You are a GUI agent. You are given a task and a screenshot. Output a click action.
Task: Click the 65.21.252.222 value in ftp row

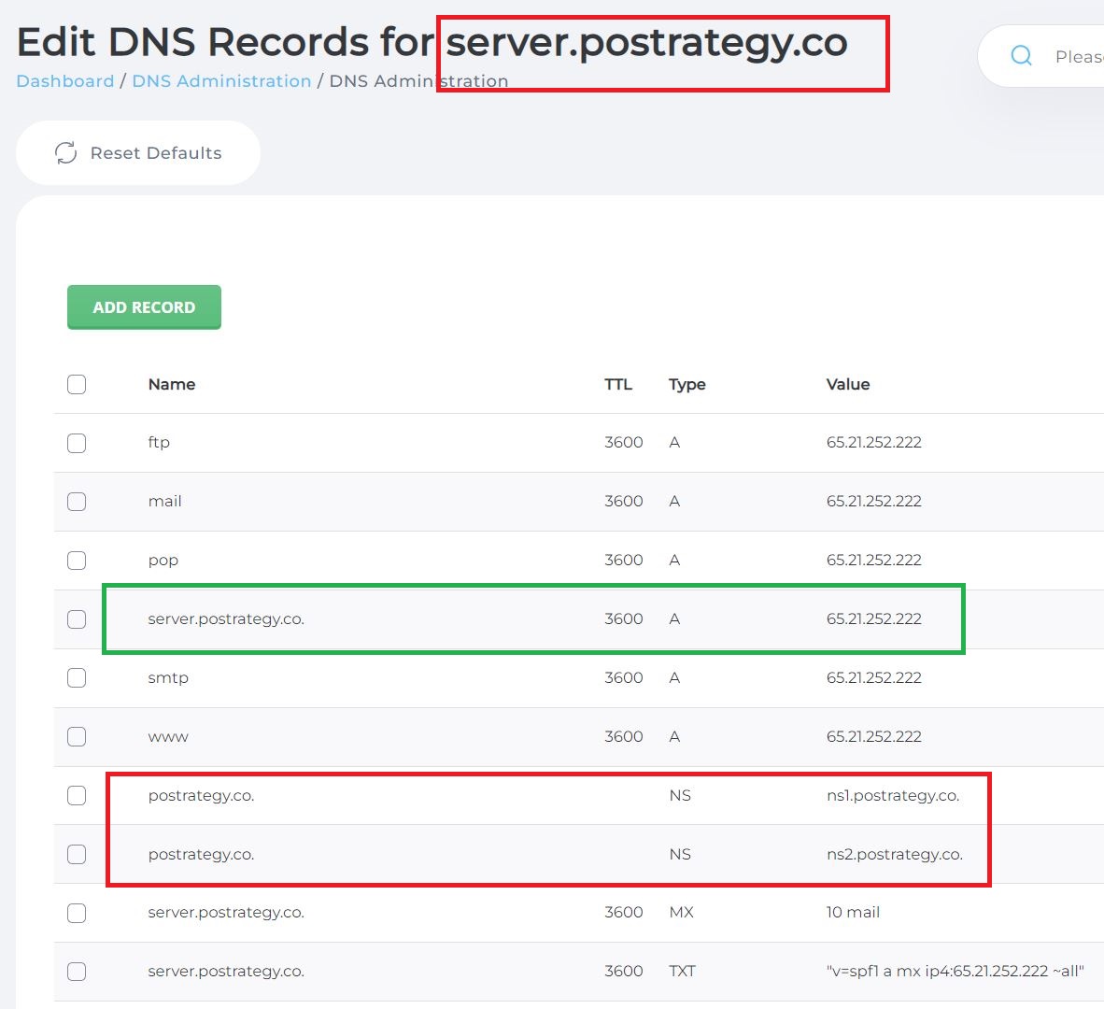[x=873, y=442]
